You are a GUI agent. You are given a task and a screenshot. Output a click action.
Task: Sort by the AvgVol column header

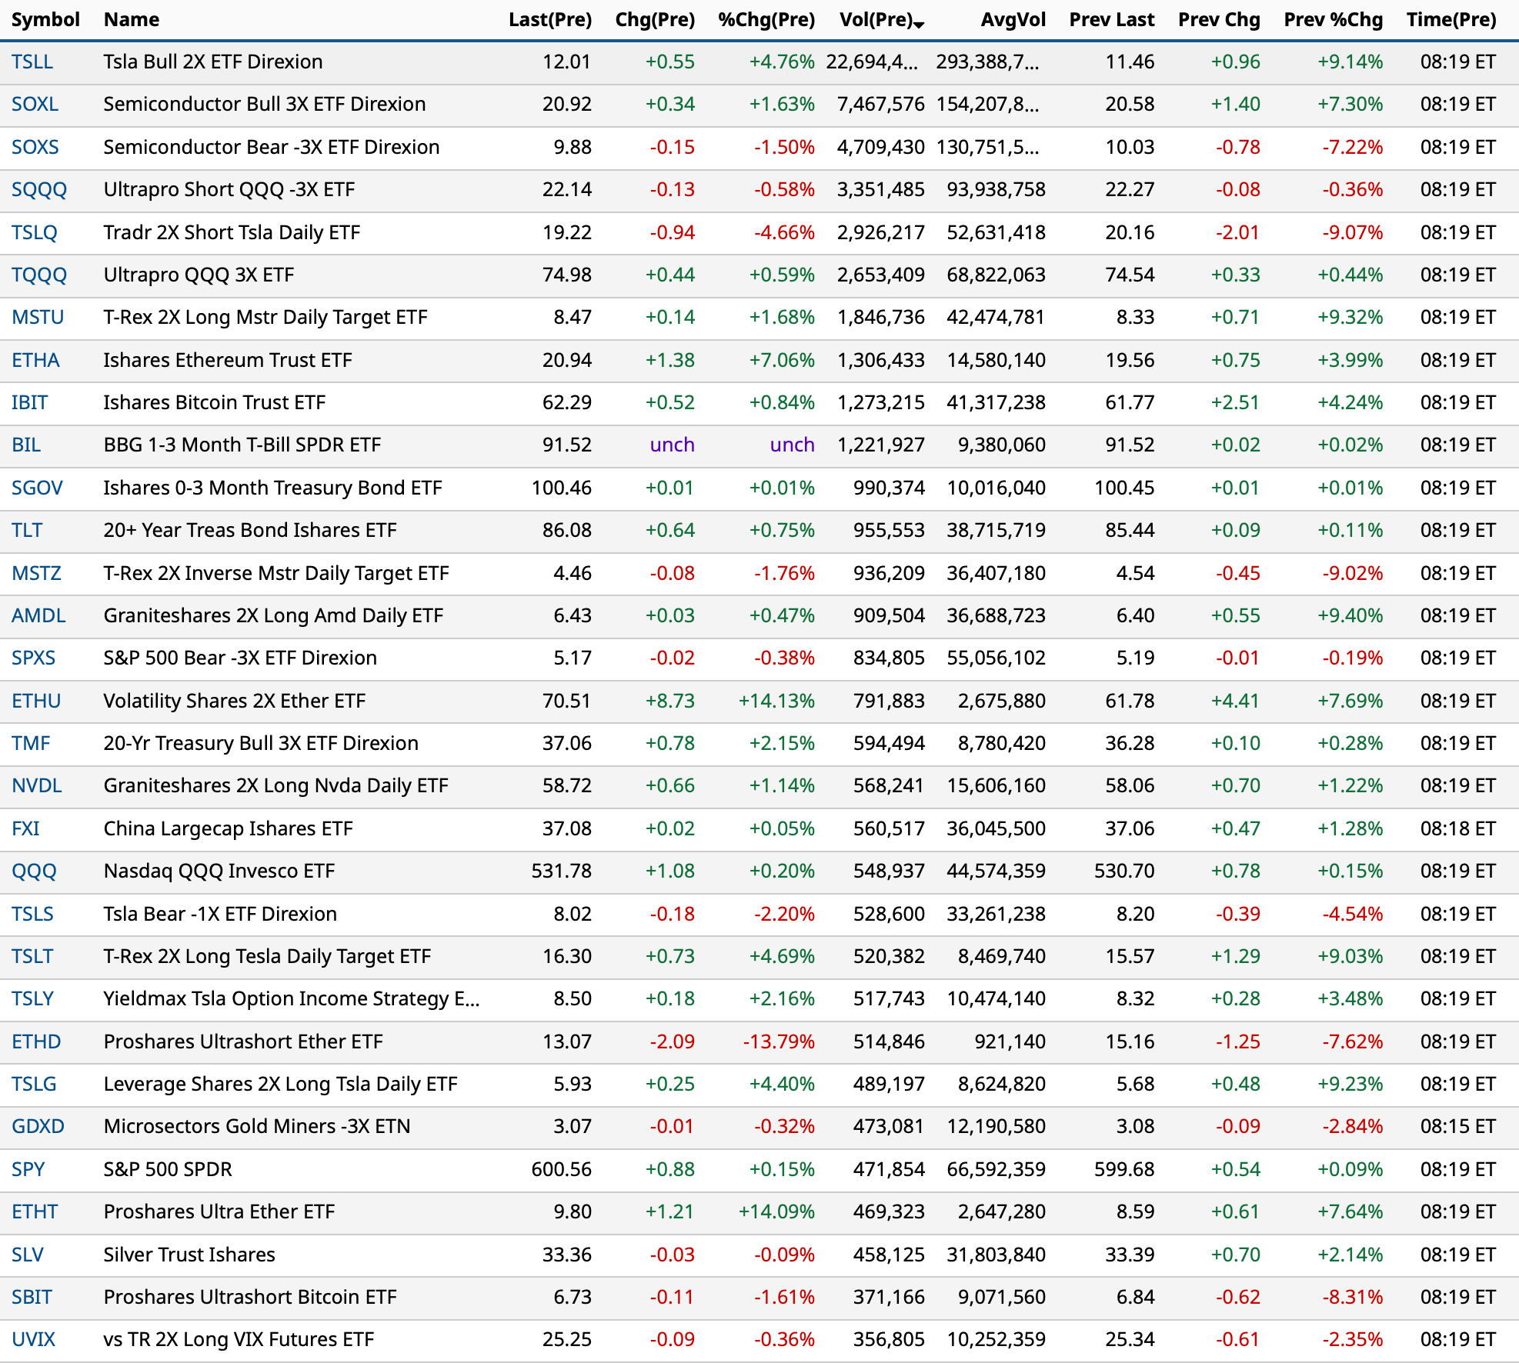coord(1012,19)
